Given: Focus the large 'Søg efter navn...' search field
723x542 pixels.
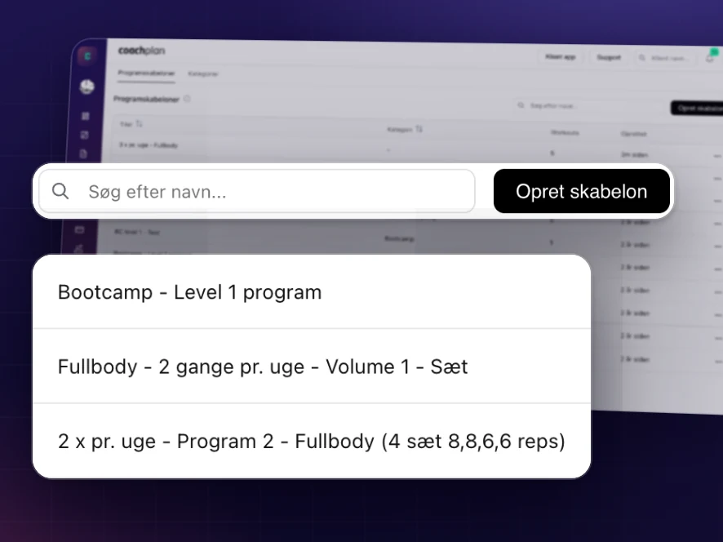Looking at the screenshot, I should (257, 191).
